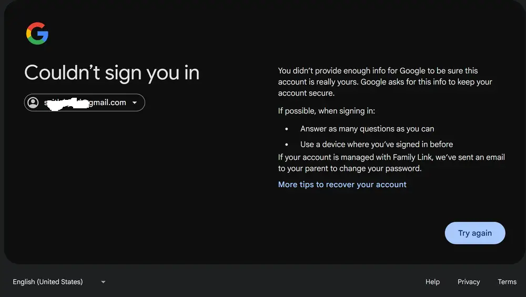The height and width of the screenshot is (297, 526).
Task: Click the "Couldn't sign you in" heading
Action: click(112, 73)
